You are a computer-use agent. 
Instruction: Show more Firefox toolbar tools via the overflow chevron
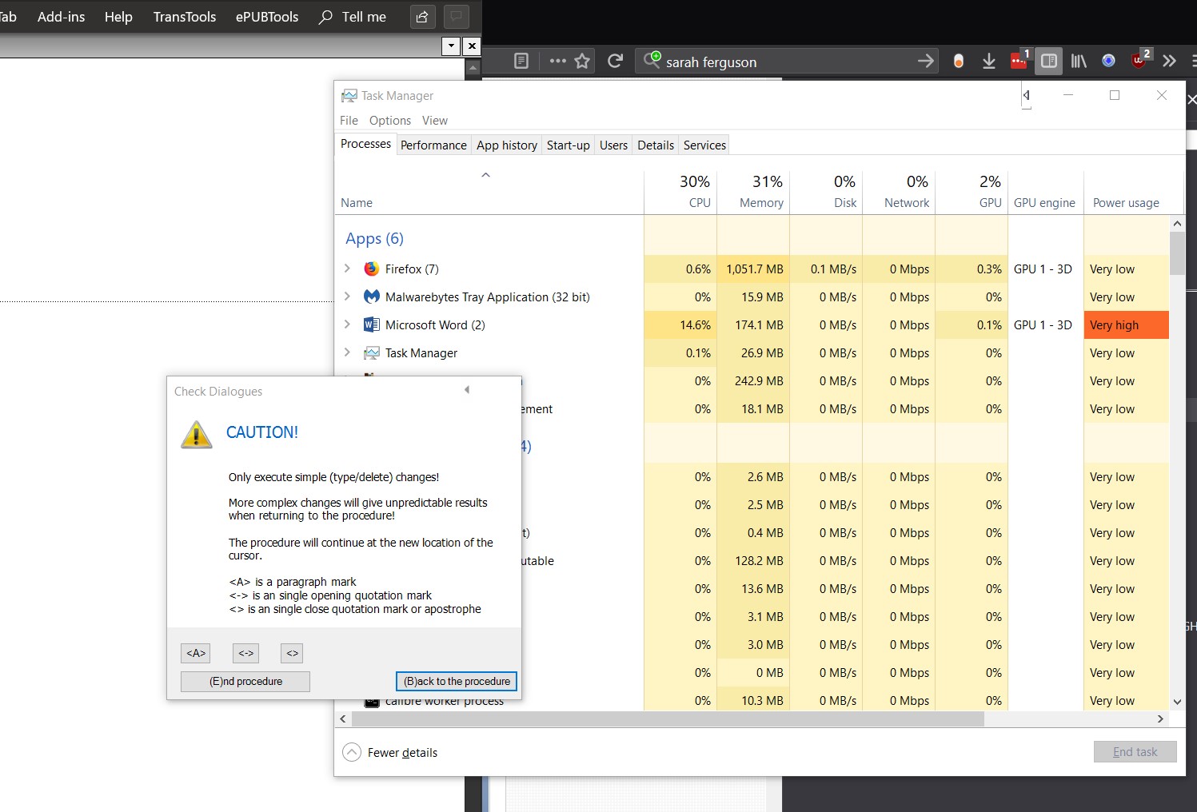tap(1170, 61)
